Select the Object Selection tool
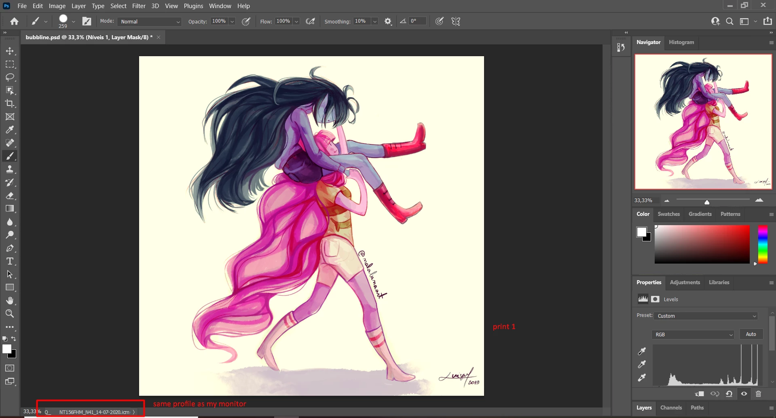The height and width of the screenshot is (418, 776). click(x=10, y=91)
